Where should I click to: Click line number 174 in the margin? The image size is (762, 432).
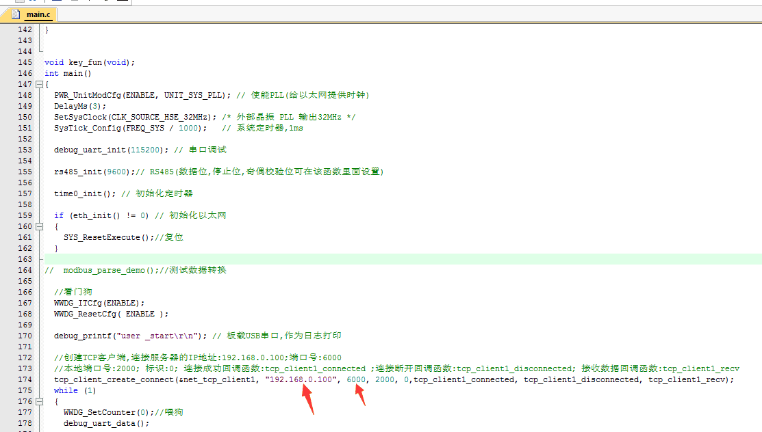pyautogui.click(x=25, y=379)
